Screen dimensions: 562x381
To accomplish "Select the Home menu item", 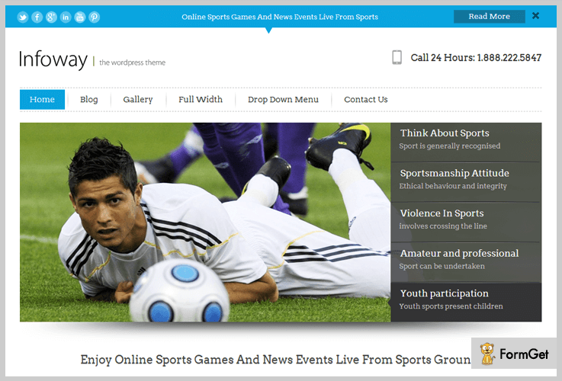I will click(42, 100).
